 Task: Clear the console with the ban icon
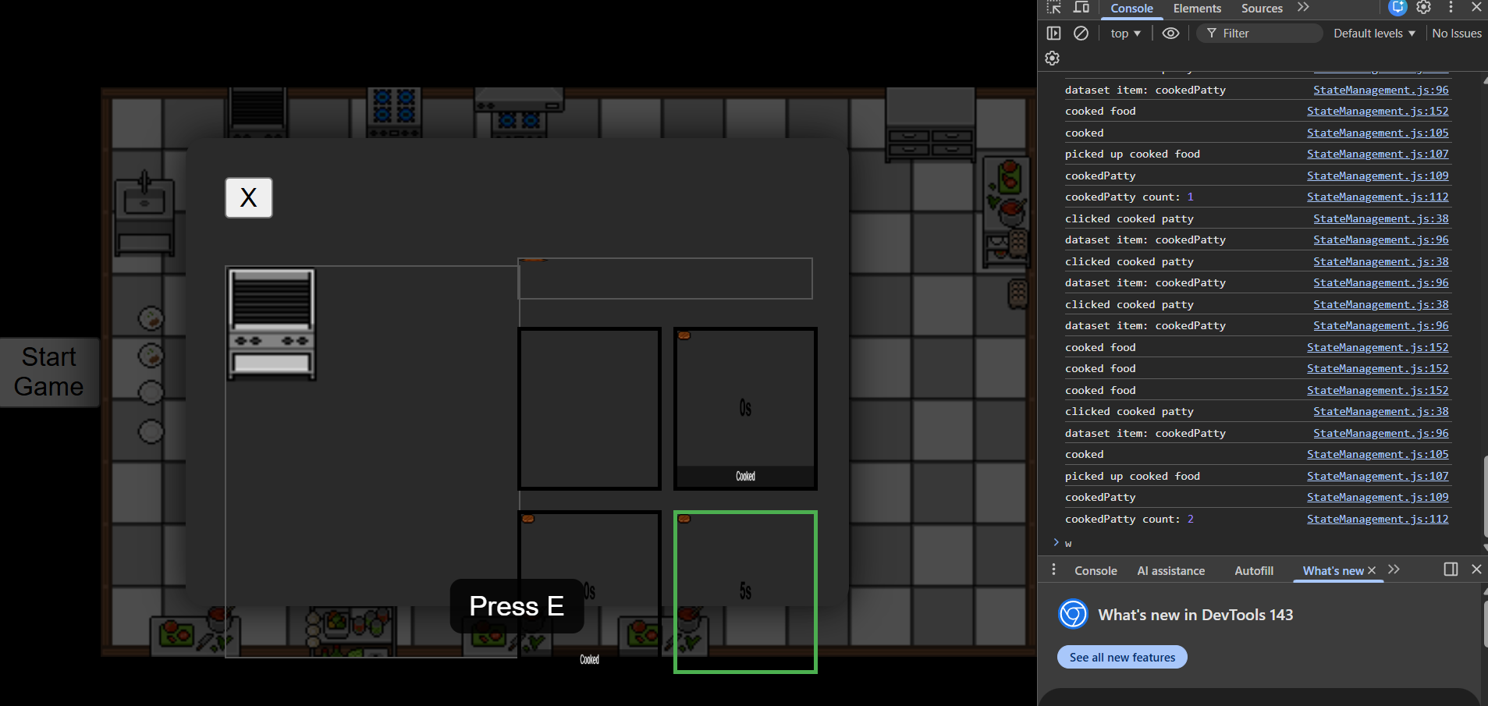click(1081, 34)
